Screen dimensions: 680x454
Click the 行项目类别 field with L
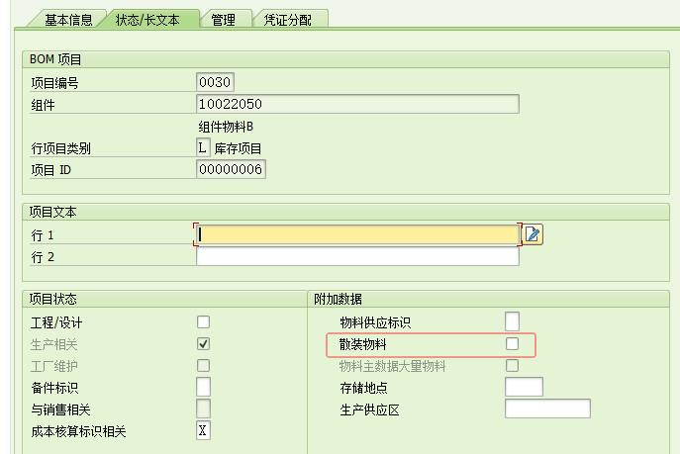coord(203,147)
